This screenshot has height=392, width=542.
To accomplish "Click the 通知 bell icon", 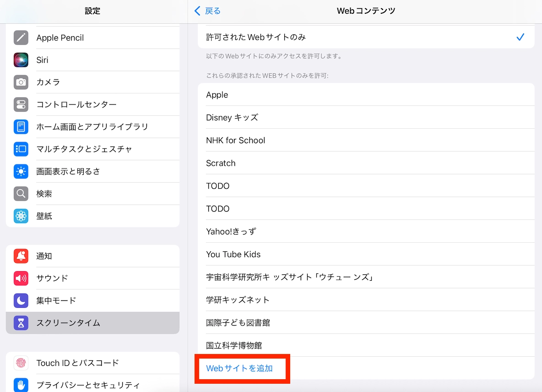I will tap(21, 256).
